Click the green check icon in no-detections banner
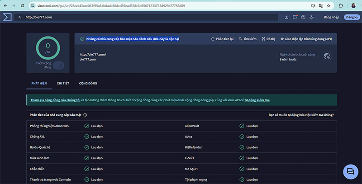362x184 pixels. tap(82, 39)
